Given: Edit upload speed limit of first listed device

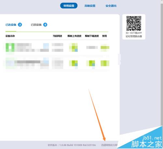Looking at the screenshot, I should pyautogui.click(x=73, y=48).
